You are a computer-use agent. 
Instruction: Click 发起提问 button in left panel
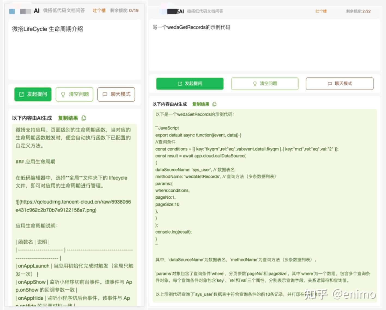33,94
